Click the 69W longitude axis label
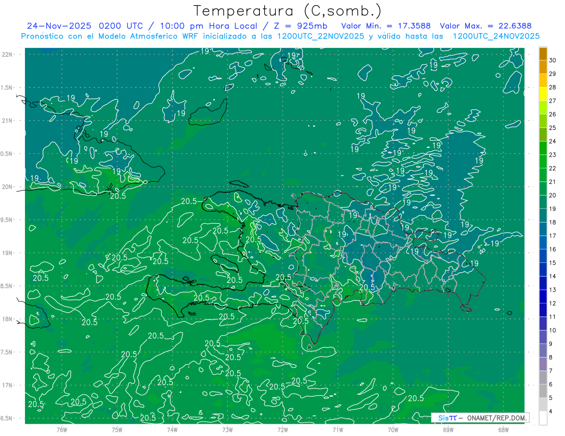 pos(448,430)
